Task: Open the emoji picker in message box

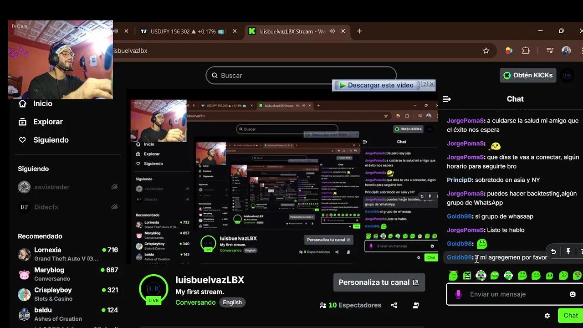Action: [573, 294]
